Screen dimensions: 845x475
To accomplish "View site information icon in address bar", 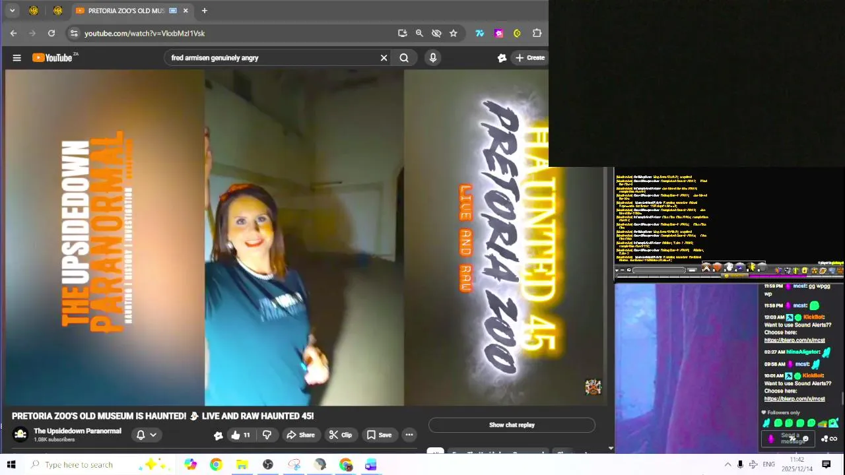I will click(x=74, y=33).
